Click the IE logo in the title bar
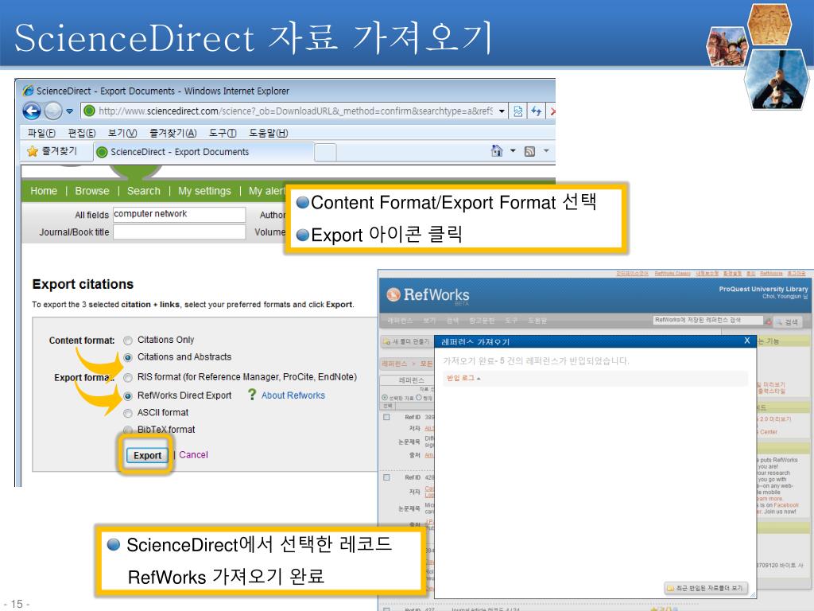 pyautogui.click(x=28, y=91)
